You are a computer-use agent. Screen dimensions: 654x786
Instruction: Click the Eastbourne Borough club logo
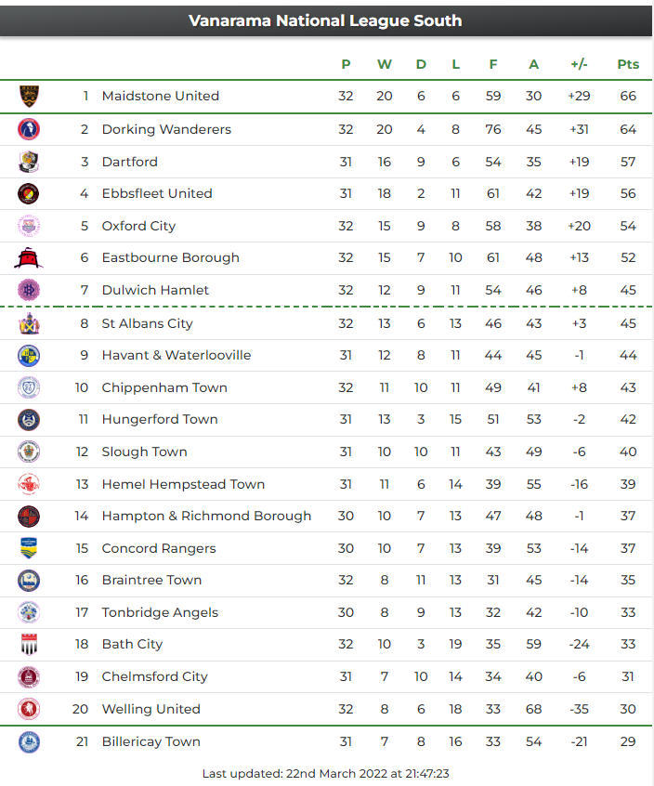[29, 257]
